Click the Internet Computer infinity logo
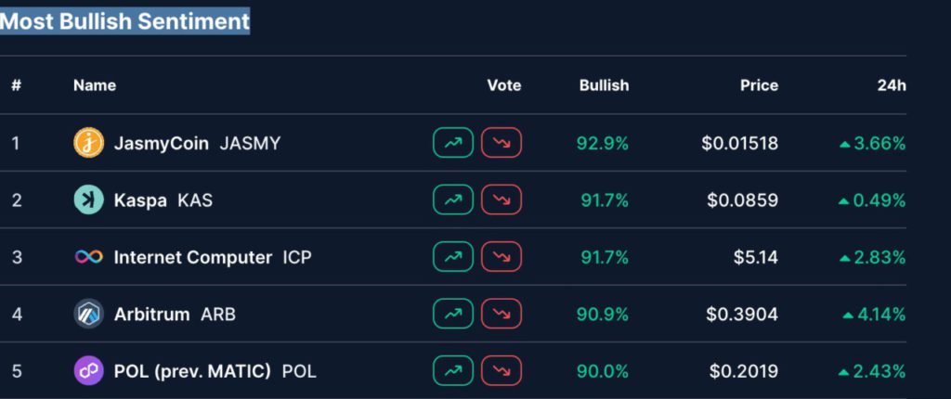Screen dimensions: 951x399 pyautogui.click(x=88, y=257)
